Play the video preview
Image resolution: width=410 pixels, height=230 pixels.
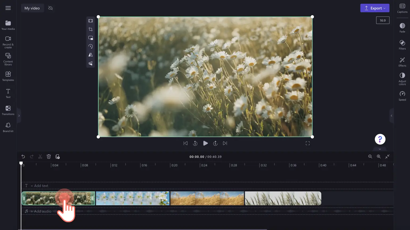[205, 143]
